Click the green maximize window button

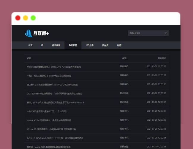pyautogui.click(x=33, y=18)
